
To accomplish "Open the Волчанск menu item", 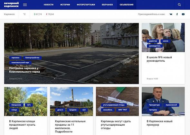I will point(107,5).
